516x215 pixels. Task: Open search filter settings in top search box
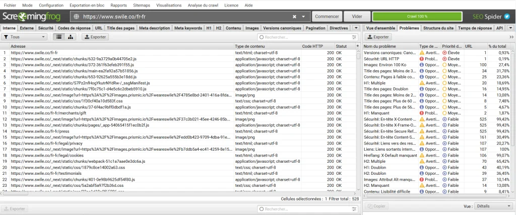[x=354, y=37]
